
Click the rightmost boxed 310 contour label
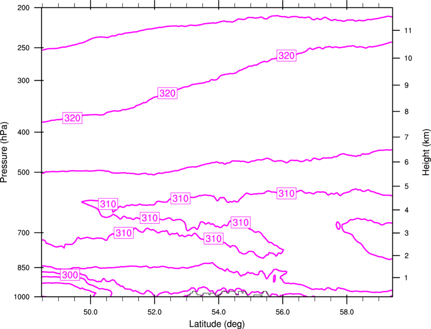(x=286, y=193)
